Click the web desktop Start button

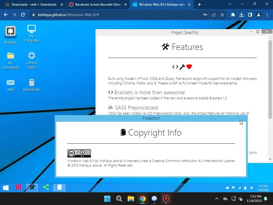pos(6,188)
